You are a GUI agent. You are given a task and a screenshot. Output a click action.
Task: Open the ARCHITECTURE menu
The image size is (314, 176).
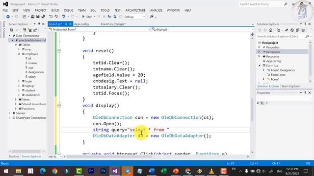pos(135,10)
